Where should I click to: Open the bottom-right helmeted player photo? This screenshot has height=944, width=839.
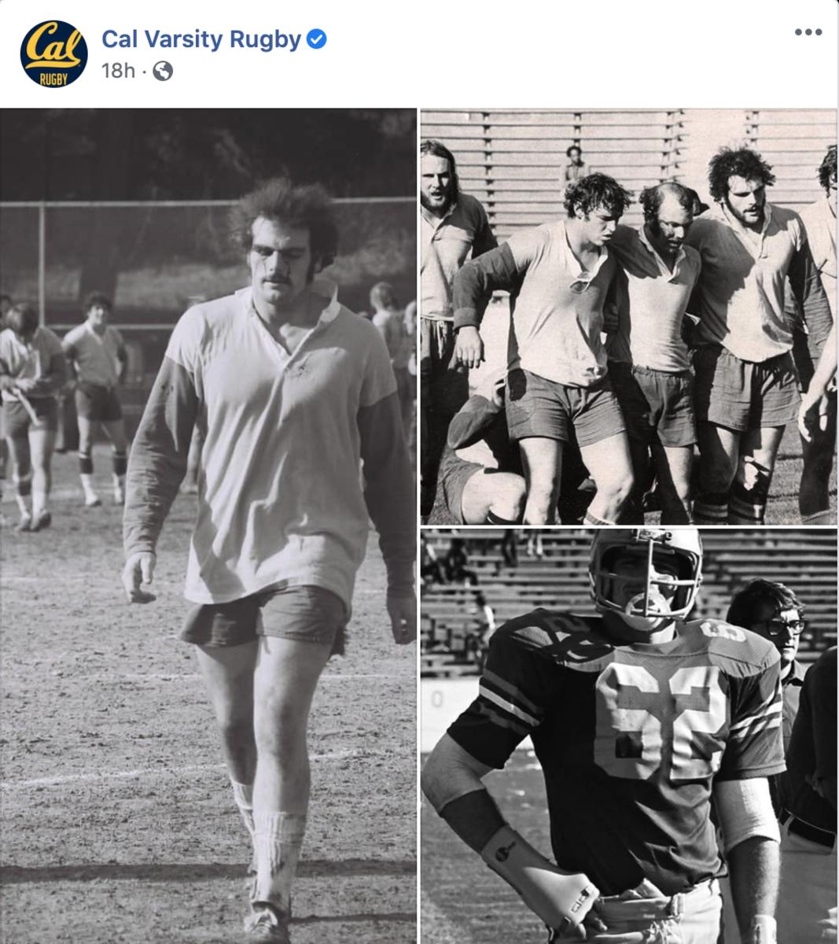tap(628, 736)
